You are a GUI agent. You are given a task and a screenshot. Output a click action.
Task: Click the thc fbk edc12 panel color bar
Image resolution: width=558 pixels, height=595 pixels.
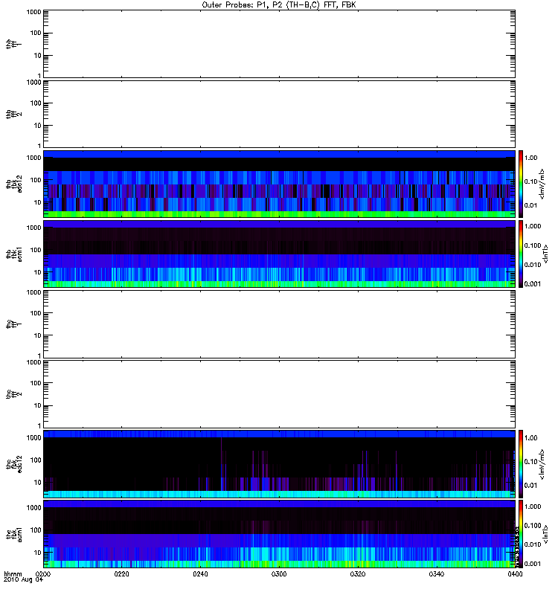521,464
